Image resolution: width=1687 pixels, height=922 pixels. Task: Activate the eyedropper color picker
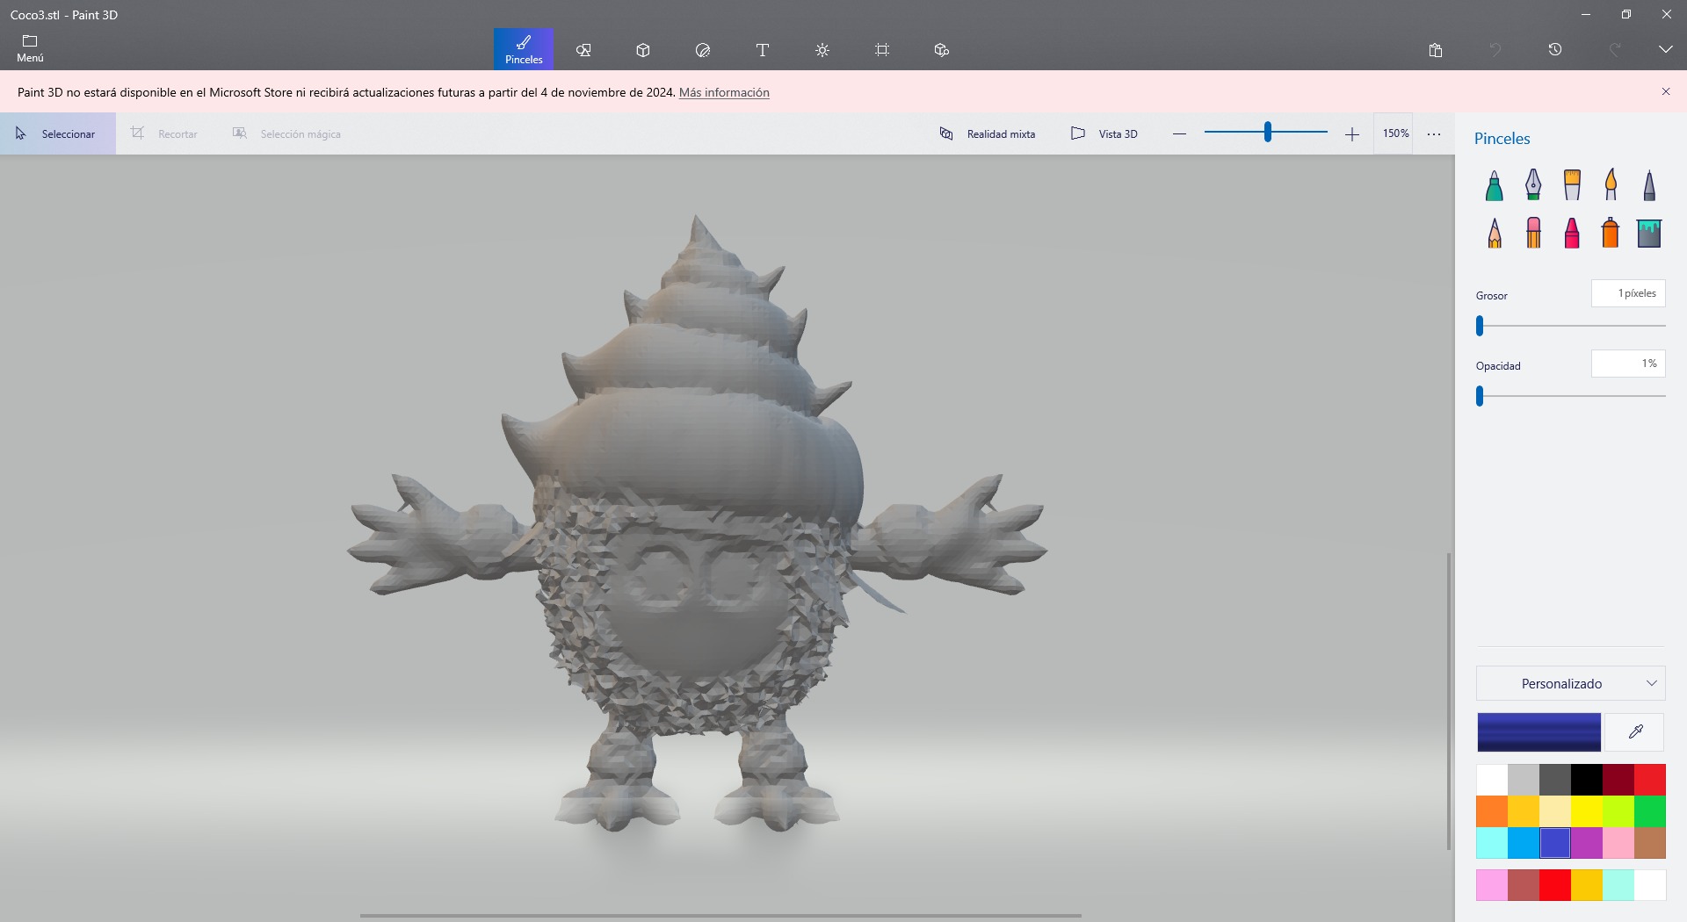(1635, 732)
